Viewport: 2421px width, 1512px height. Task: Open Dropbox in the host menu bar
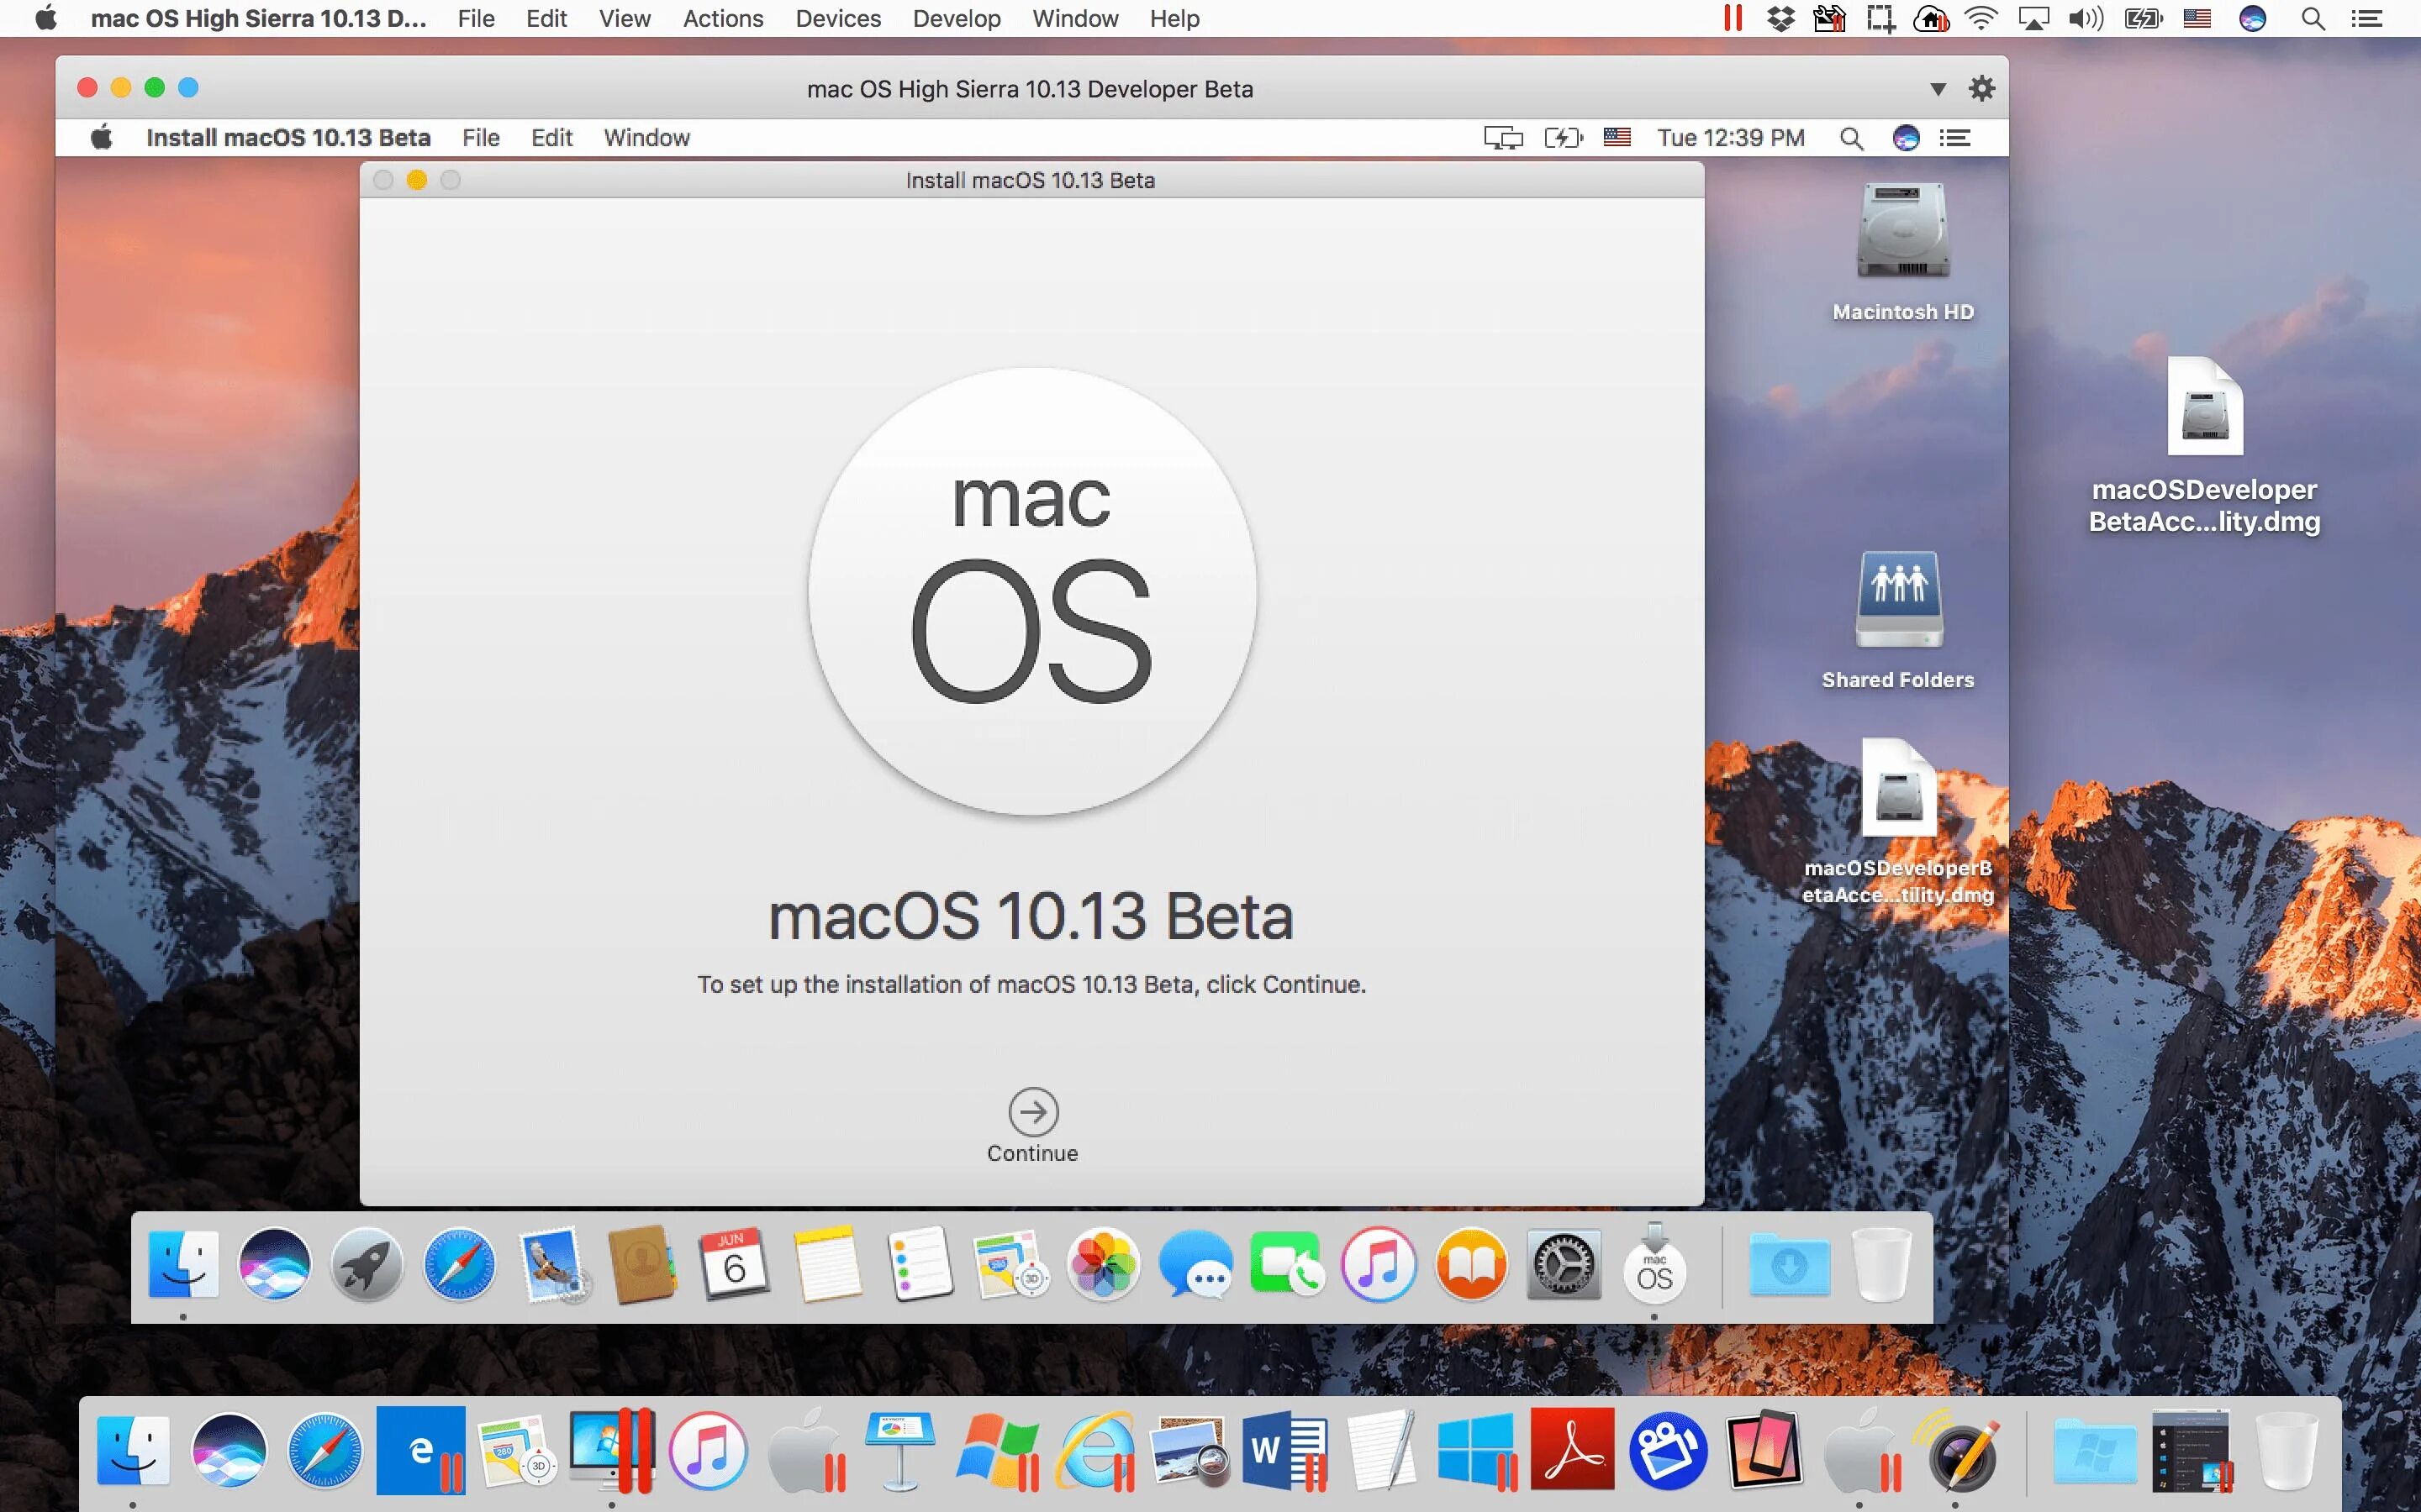pyautogui.click(x=1780, y=18)
